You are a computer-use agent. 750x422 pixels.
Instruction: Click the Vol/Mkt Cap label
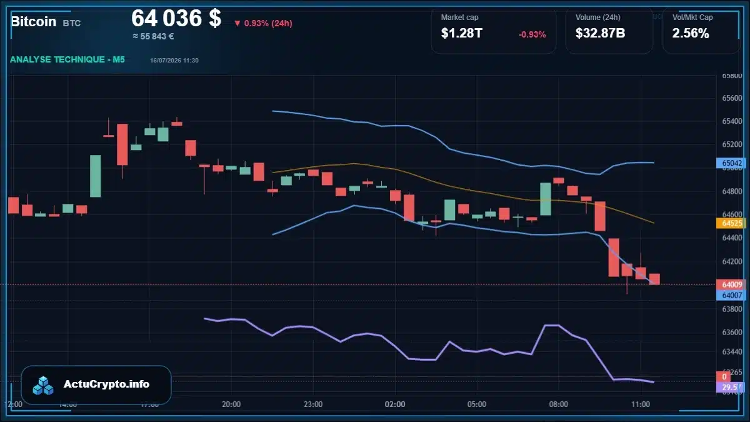pyautogui.click(x=692, y=18)
